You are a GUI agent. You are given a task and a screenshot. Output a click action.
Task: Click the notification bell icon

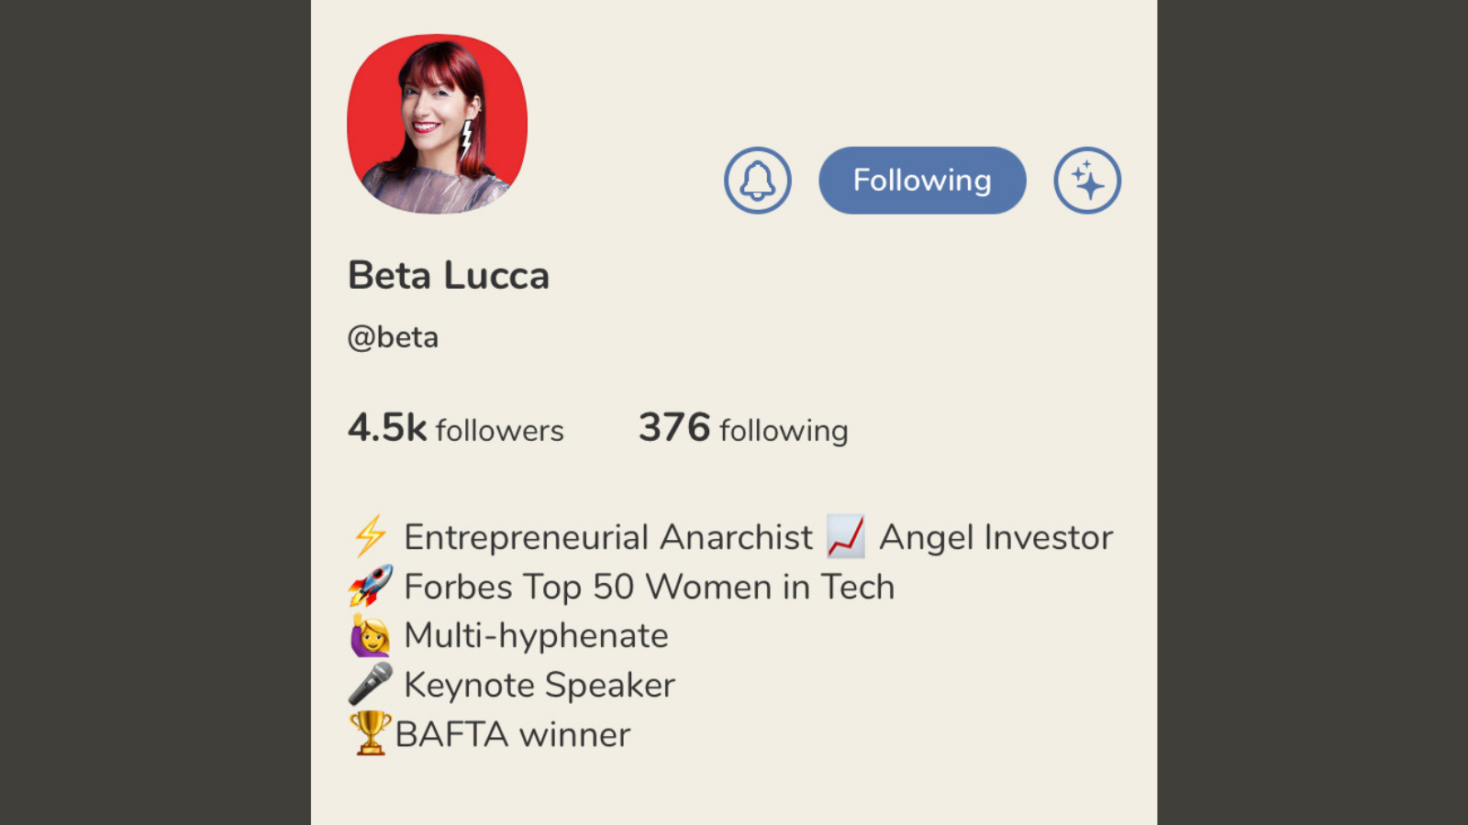click(757, 181)
